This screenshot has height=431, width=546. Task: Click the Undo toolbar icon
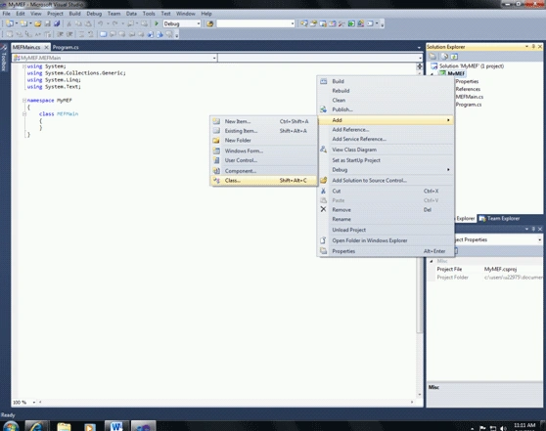100,23
